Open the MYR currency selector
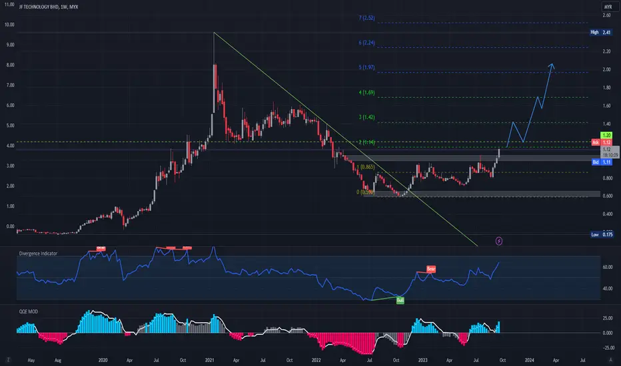This screenshot has width=621, height=366. click(608, 7)
